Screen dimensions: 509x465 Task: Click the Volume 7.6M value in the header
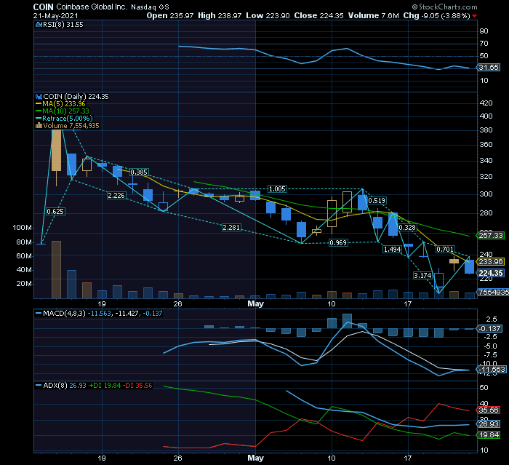[x=373, y=15]
